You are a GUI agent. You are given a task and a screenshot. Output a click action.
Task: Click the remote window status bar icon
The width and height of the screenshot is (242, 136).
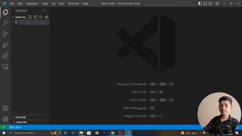pos(4,127)
